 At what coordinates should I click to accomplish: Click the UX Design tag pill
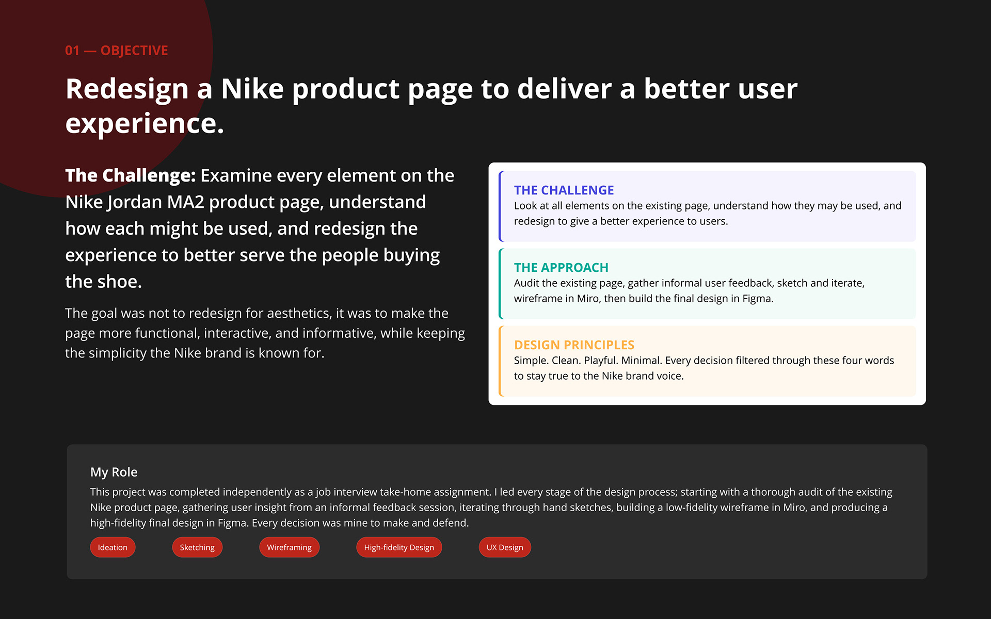505,547
